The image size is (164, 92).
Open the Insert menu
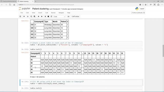point(40,13)
